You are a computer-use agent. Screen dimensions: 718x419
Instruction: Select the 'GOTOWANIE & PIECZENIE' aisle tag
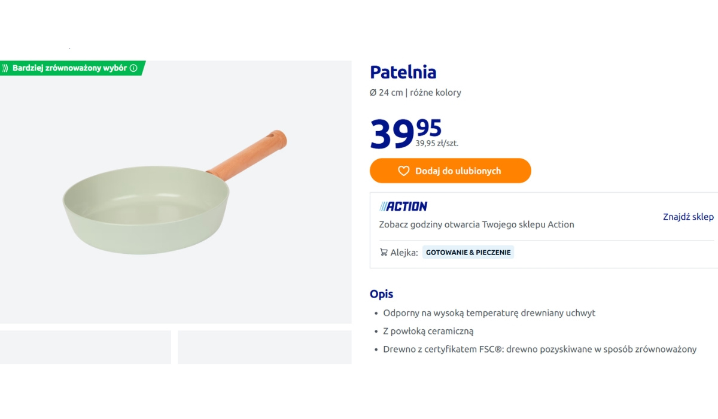[468, 253]
